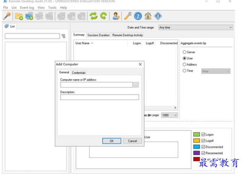Toggle the Logon checkbox
Image resolution: width=242 pixels, height=174 pixels.
coord(203,134)
